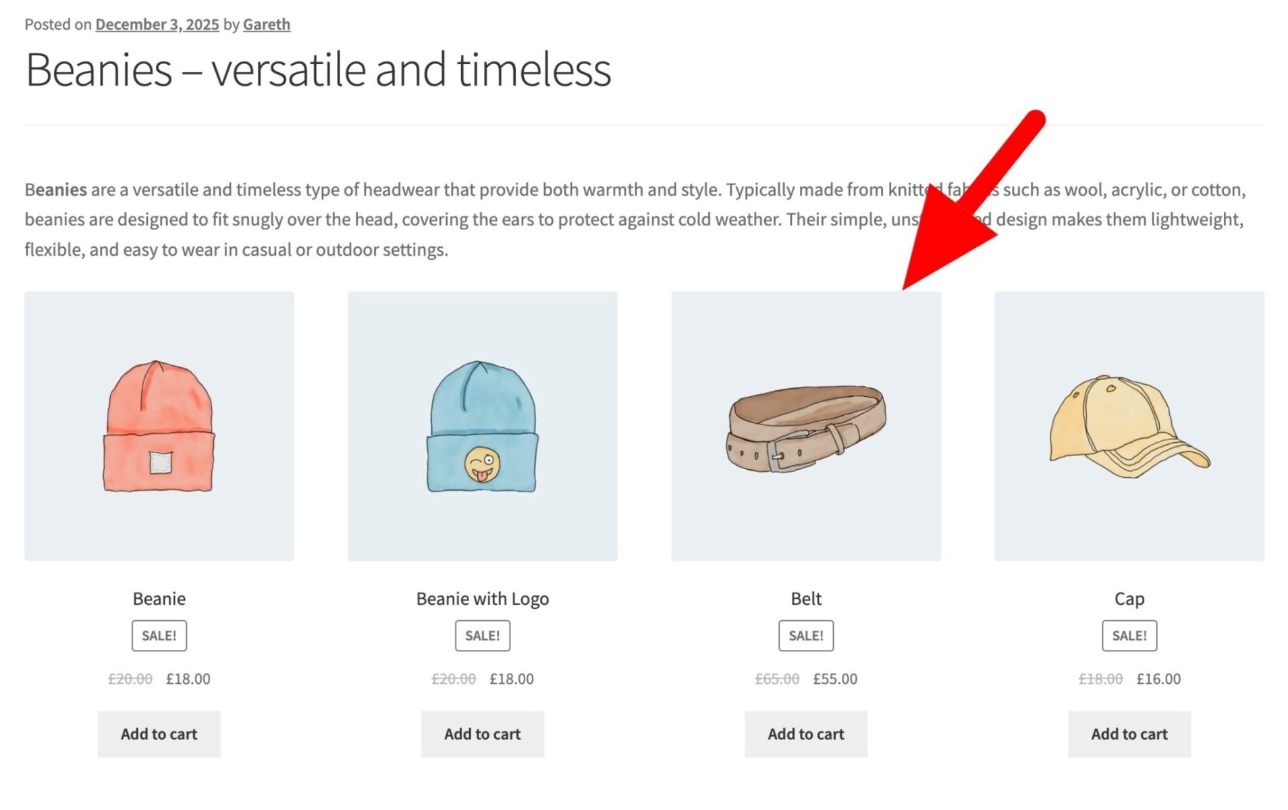Open the Beanie with Logo product title
Screen dimensions: 1288x810
pyautogui.click(x=482, y=599)
